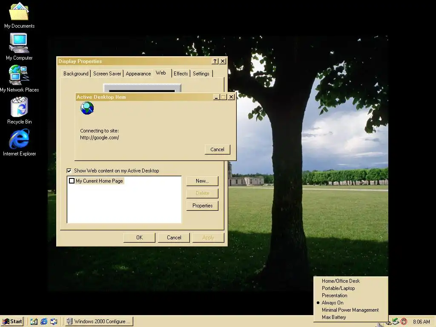Check the My Current Home Page checkbox
Viewport: 436px width, 327px height.
point(72,181)
